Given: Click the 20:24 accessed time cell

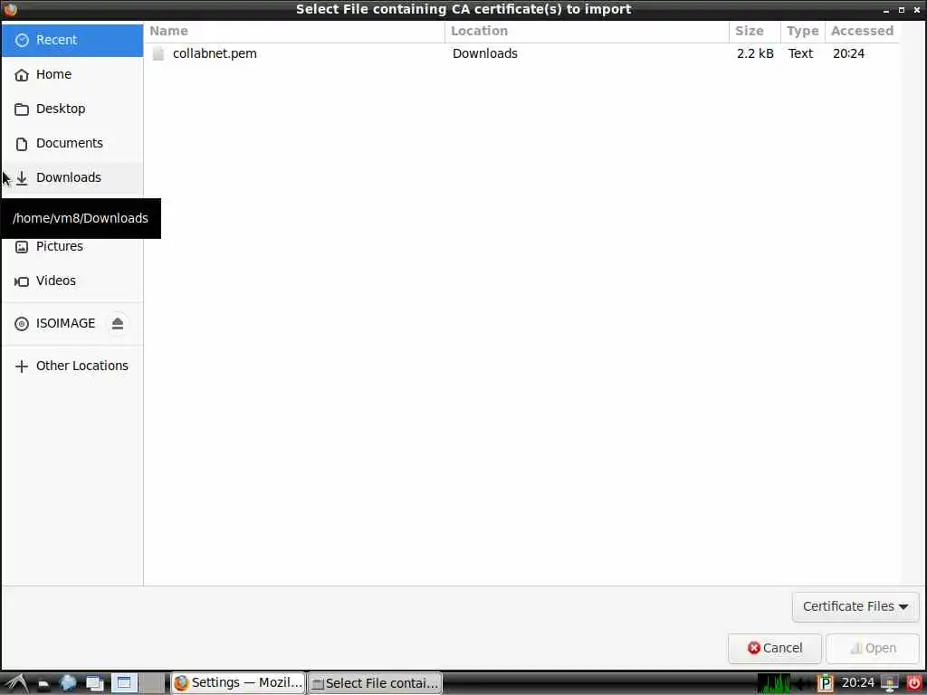Looking at the screenshot, I should click(x=848, y=53).
